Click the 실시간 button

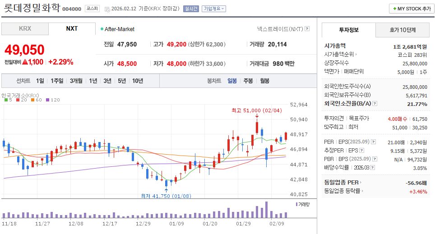(191, 9)
